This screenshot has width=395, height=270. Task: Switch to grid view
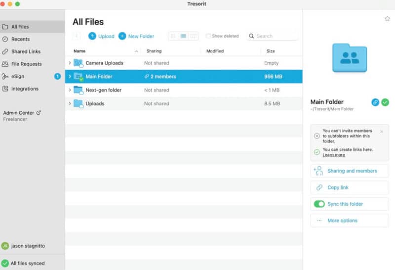[173, 36]
